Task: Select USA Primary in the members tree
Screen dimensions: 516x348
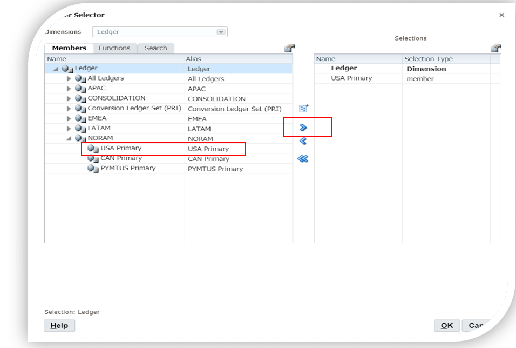Action: pyautogui.click(x=121, y=148)
